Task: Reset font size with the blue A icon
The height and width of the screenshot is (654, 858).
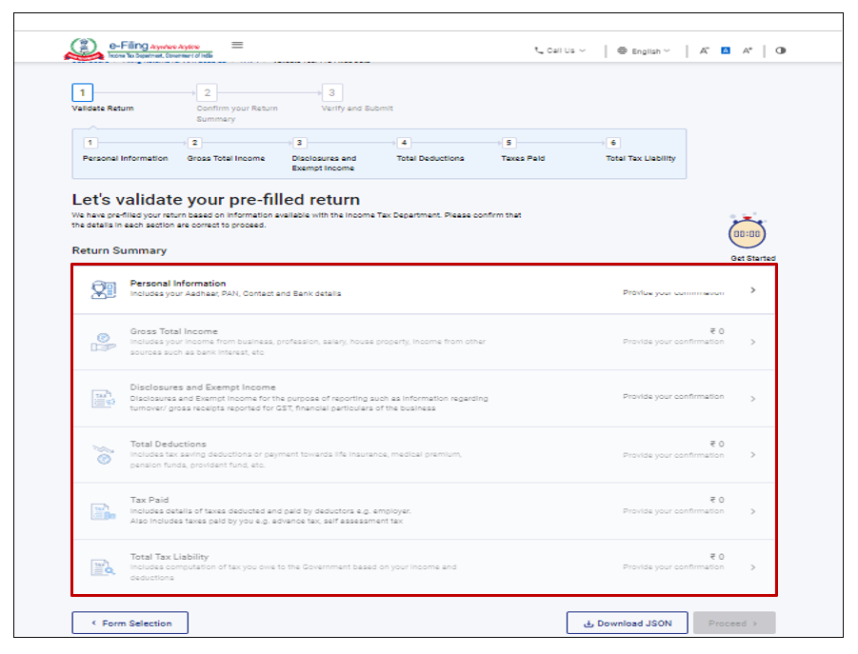Action: point(726,50)
